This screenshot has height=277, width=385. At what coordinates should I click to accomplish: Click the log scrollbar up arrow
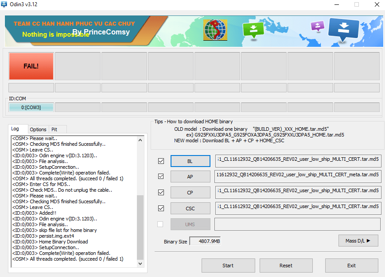click(x=140, y=140)
